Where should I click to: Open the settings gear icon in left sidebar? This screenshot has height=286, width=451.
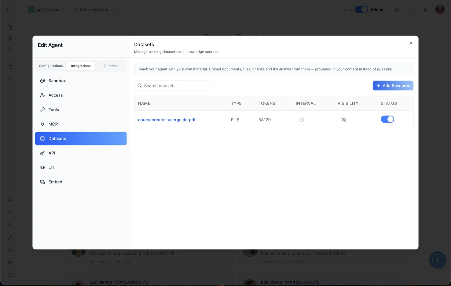point(10,263)
